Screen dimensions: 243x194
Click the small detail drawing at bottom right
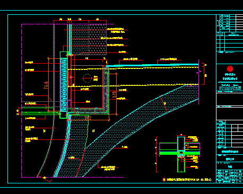point(178,154)
